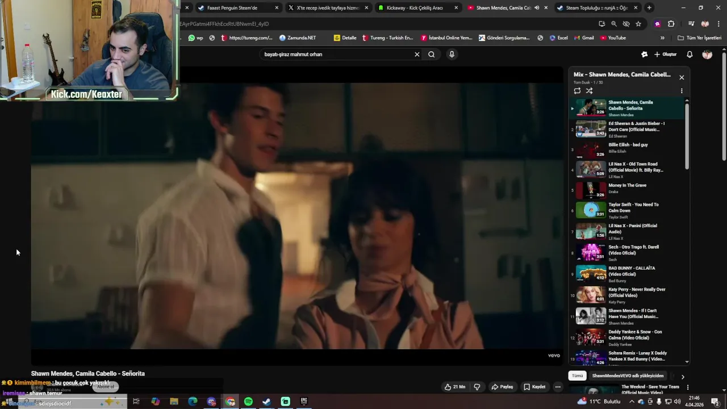This screenshot has height=409, width=727.
Task: Open the zoom magnifier in address bar
Action: pyautogui.click(x=614, y=24)
